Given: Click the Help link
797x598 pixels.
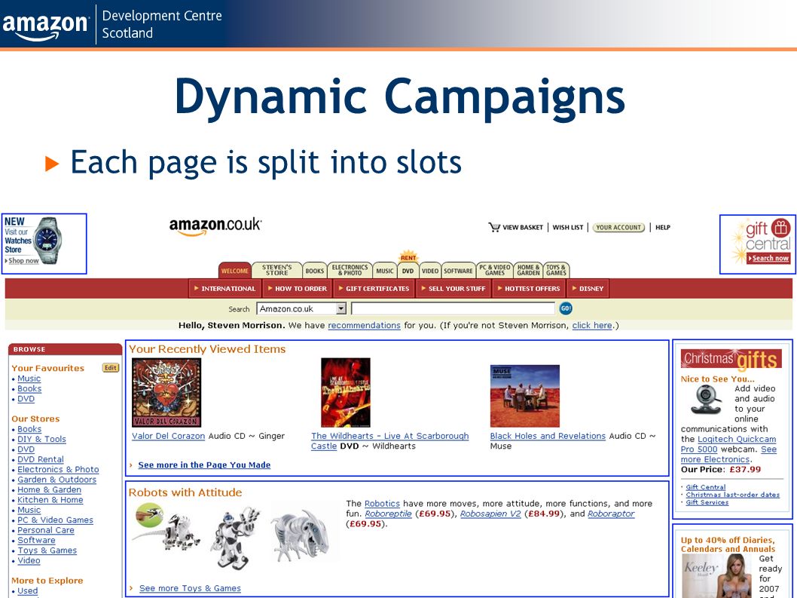Looking at the screenshot, I should [663, 228].
